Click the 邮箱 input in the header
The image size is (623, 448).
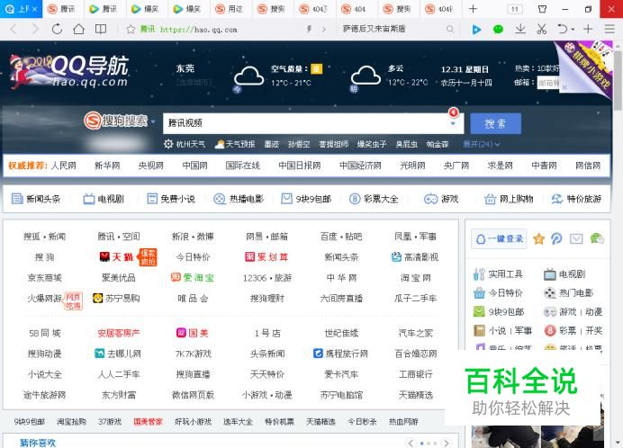tap(548, 83)
